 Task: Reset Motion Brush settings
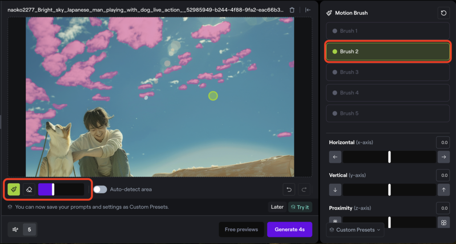pyautogui.click(x=443, y=13)
